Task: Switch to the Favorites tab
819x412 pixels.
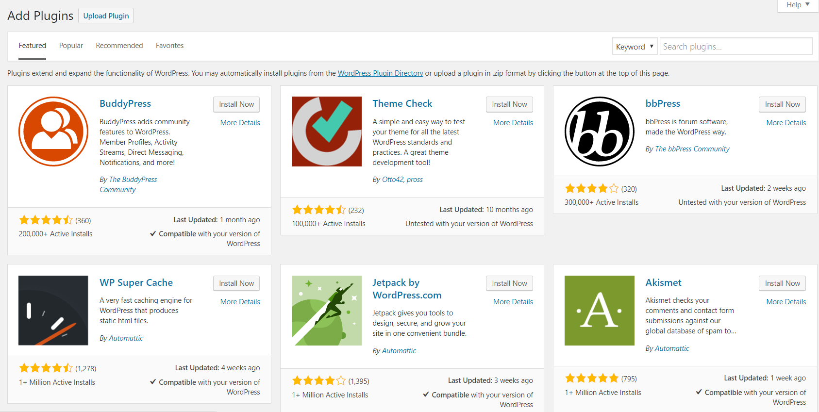Action: coord(169,46)
